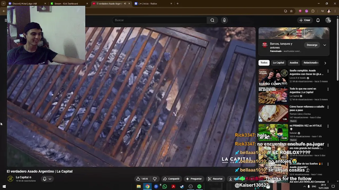Viewport: 339px width, 190px height.
Task: Open File Explorer from the taskbar
Action: [x=139, y=187]
